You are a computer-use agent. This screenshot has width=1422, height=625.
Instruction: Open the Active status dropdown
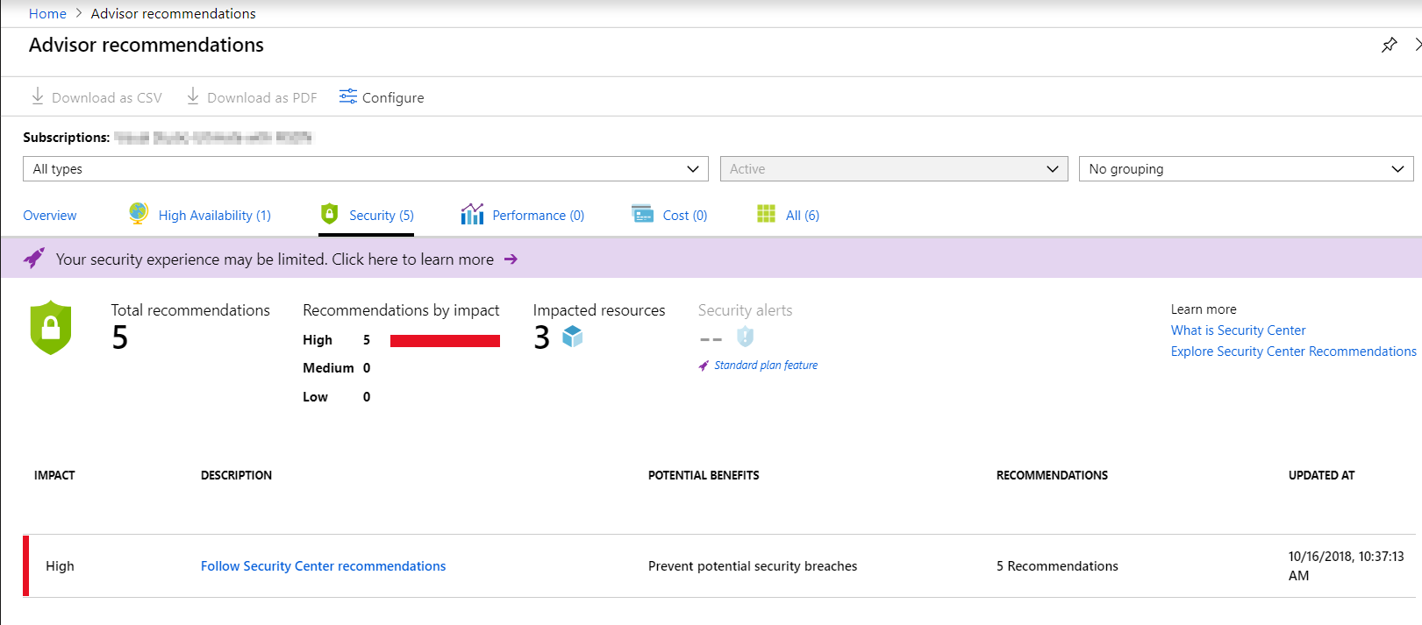[x=894, y=169]
